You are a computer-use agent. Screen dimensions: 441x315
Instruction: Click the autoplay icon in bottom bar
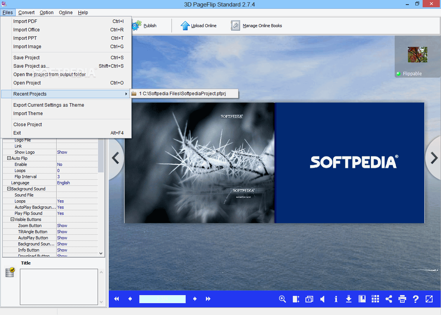(309, 299)
